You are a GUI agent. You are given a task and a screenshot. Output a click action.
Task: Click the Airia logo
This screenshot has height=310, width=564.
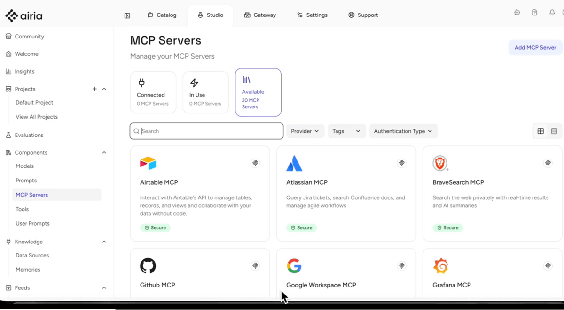[x=24, y=16]
